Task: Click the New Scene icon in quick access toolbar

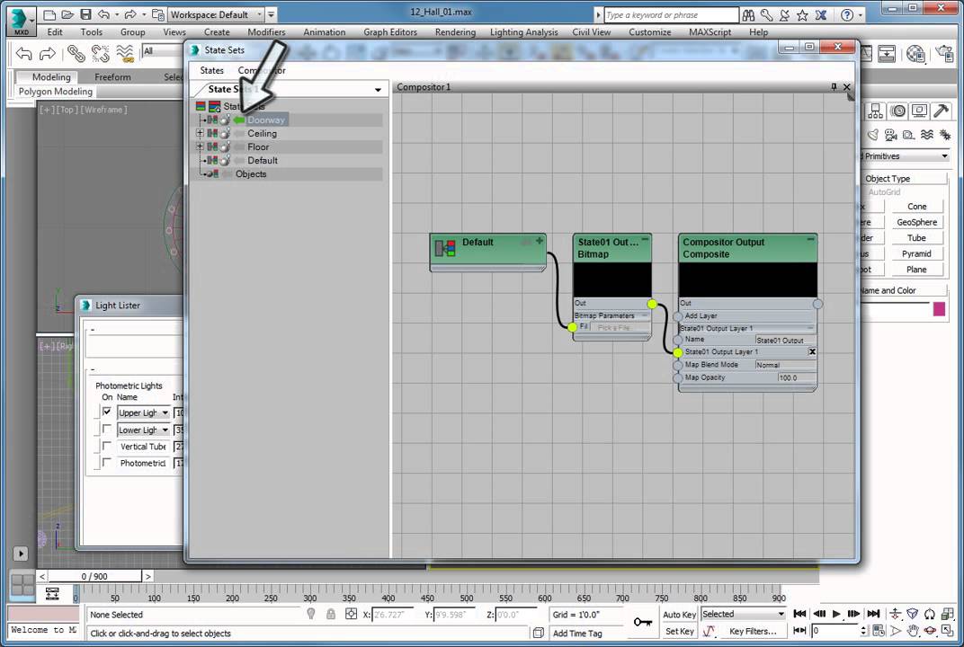Action: pyautogui.click(x=49, y=14)
